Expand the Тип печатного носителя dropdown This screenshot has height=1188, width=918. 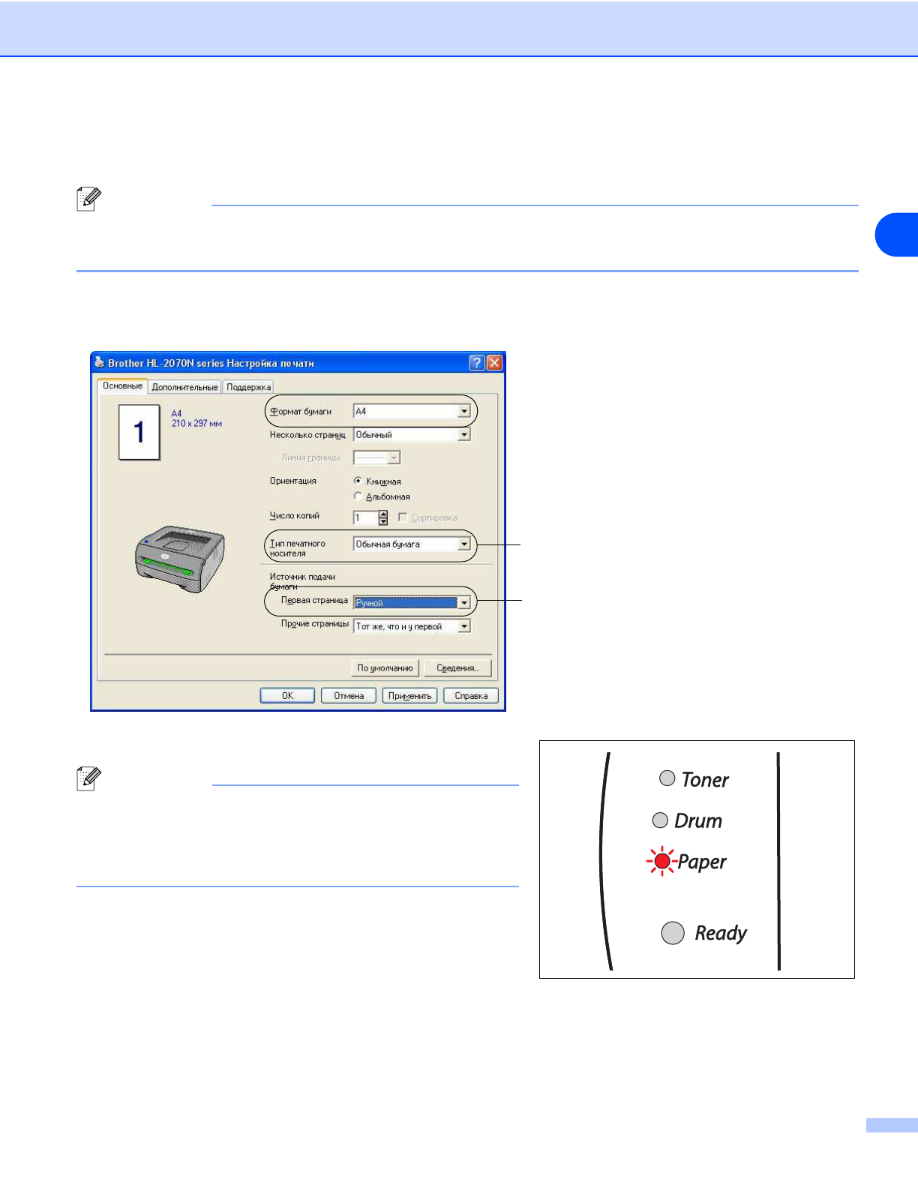463,544
